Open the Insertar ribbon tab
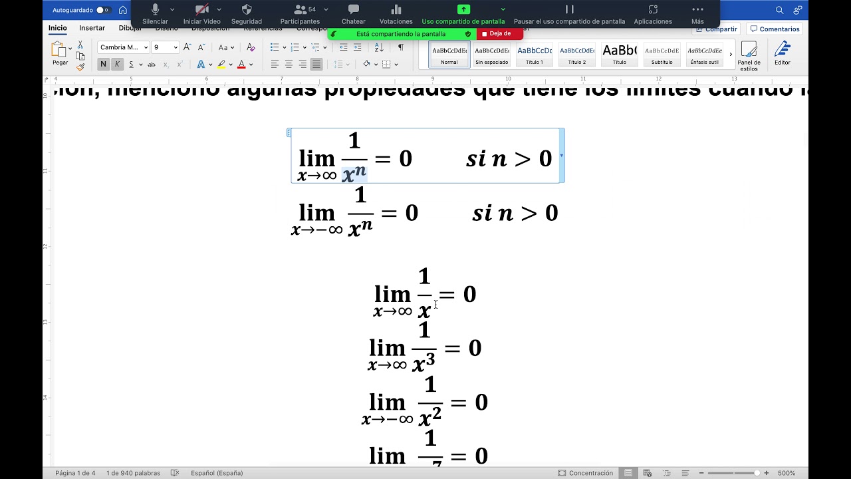 [92, 29]
